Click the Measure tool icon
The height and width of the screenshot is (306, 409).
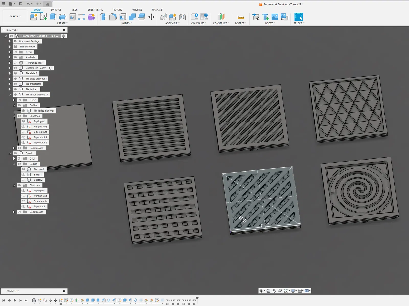[x=241, y=17]
